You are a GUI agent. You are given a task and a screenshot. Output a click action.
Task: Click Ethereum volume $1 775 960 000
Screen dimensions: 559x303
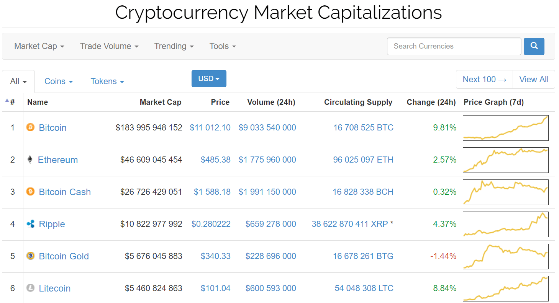click(267, 160)
